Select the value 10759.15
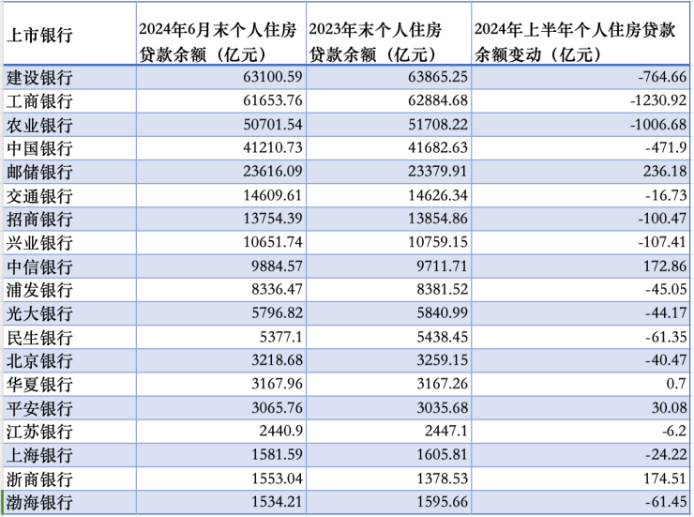This screenshot has width=694, height=517. 438,242
